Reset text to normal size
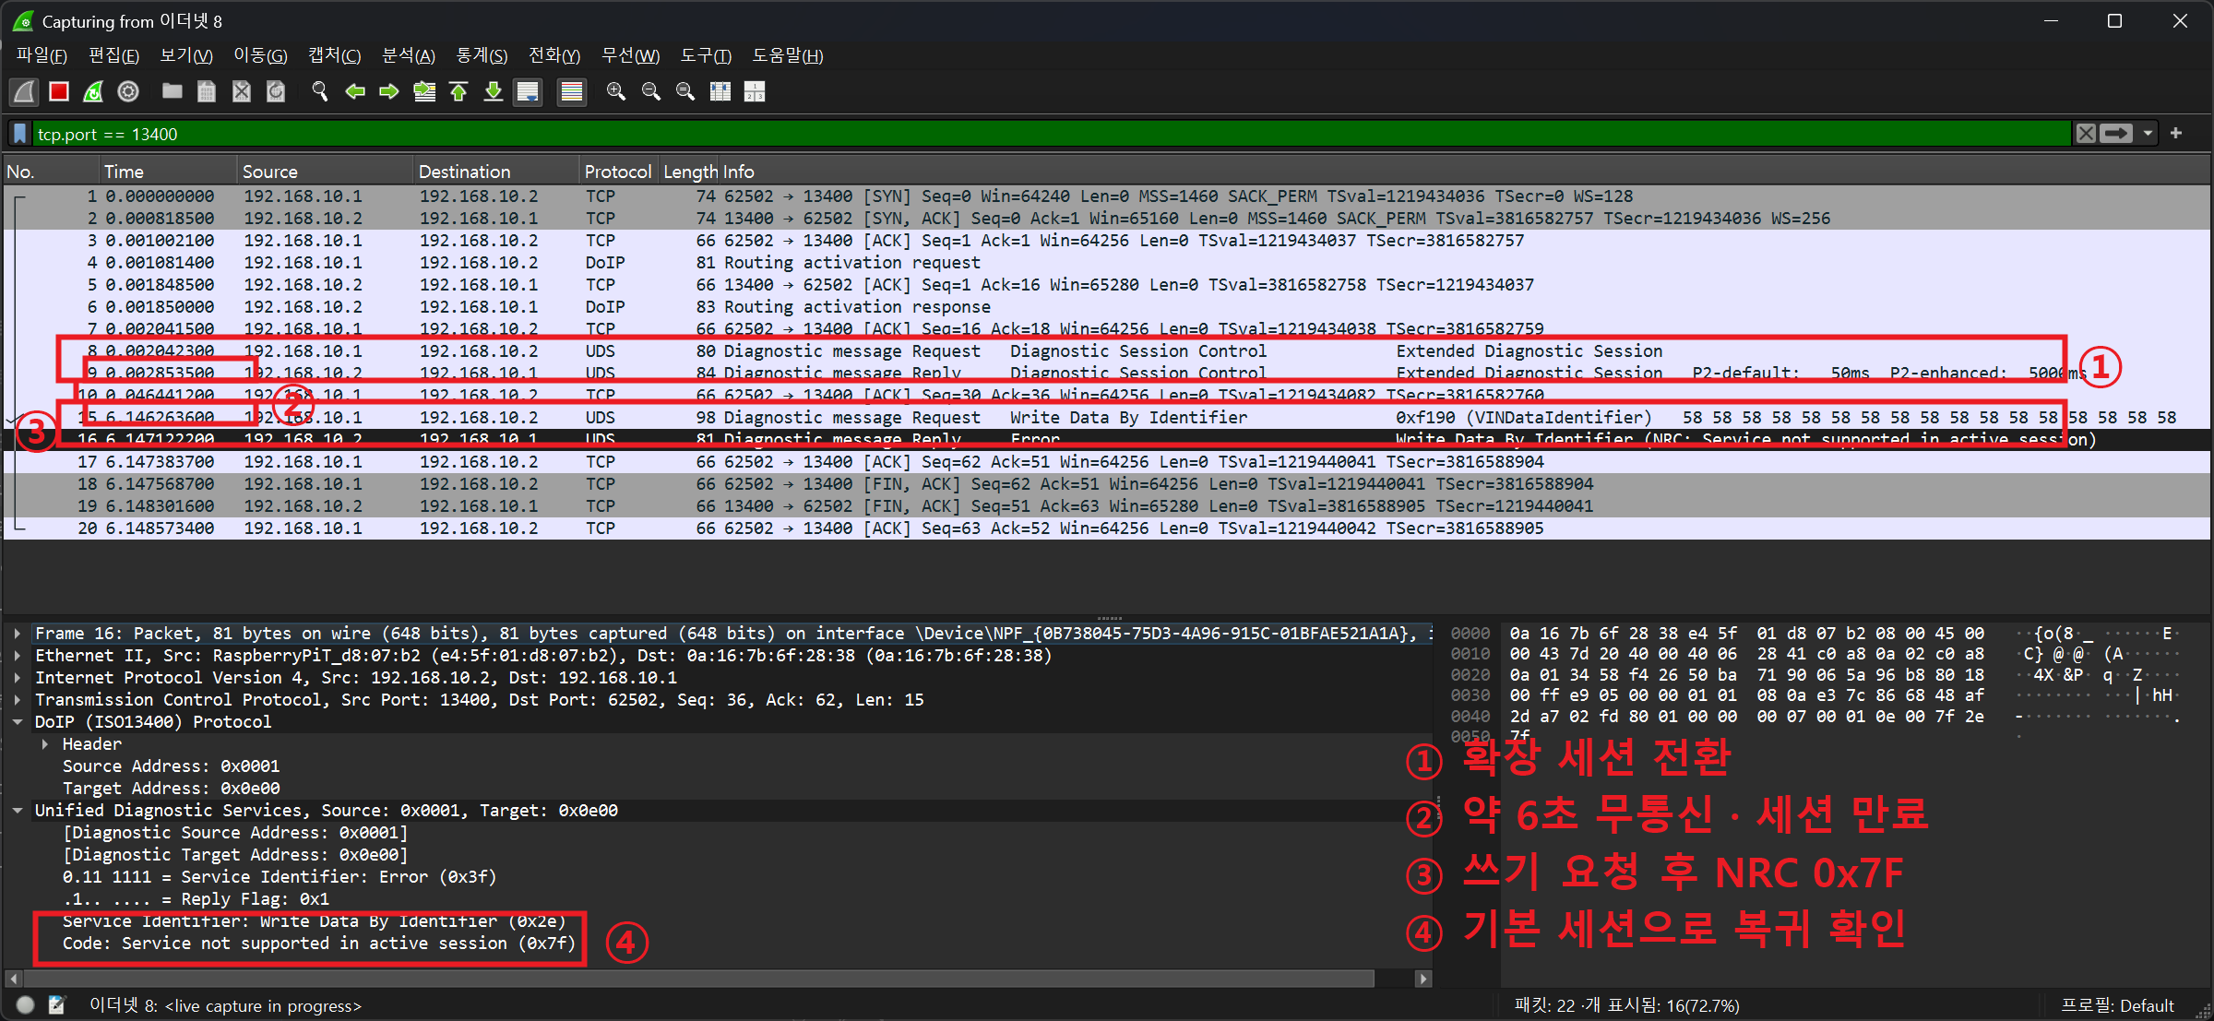 (685, 91)
